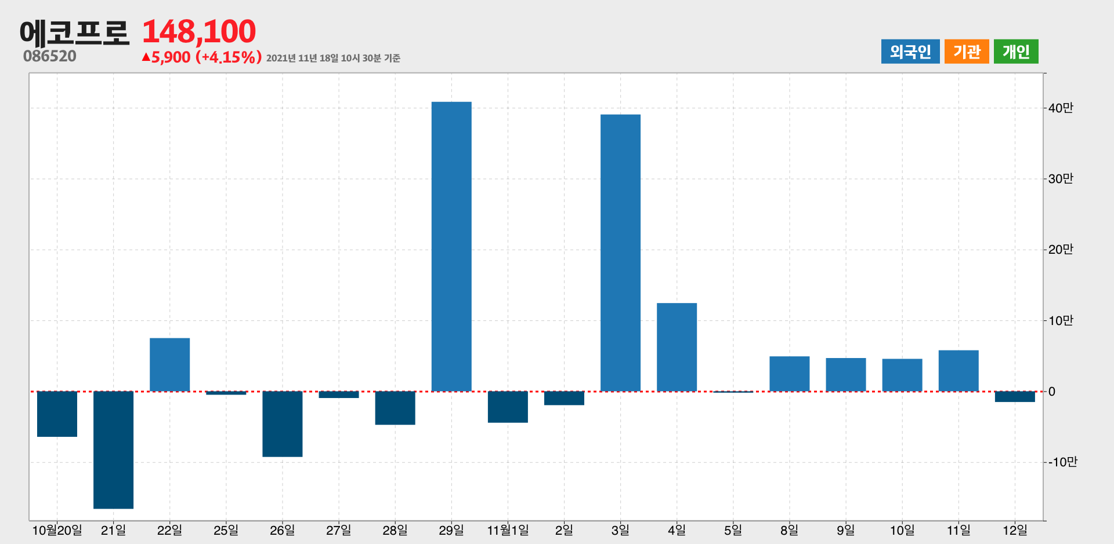Click the 25일 x-axis date label

tap(226, 530)
